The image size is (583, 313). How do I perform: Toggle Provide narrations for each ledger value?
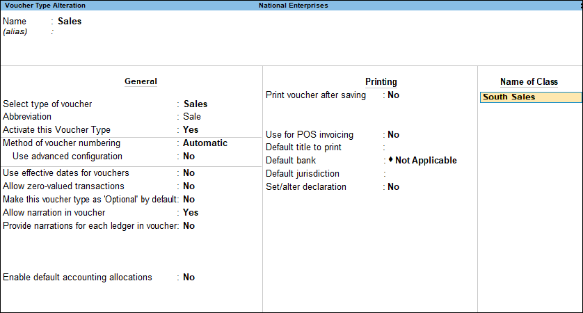pyautogui.click(x=189, y=225)
